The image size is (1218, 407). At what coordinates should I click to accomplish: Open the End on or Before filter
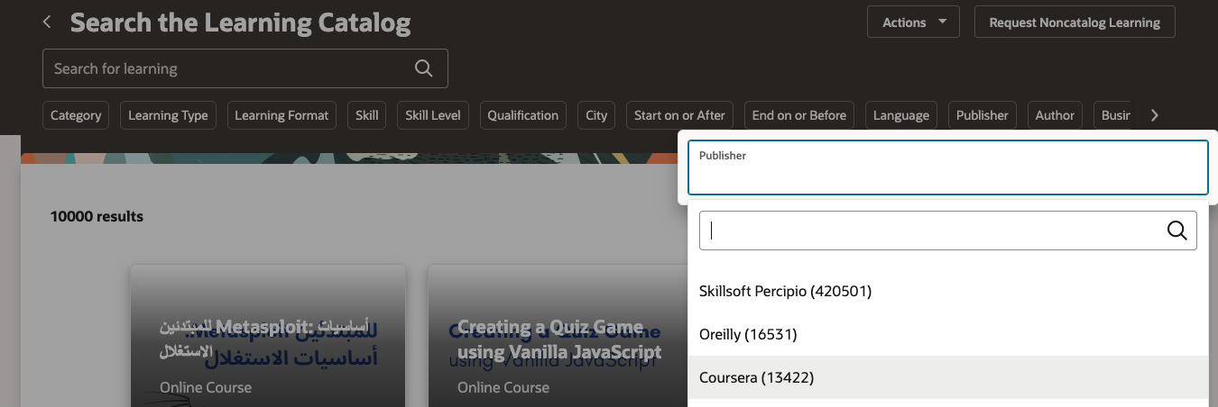click(x=799, y=115)
